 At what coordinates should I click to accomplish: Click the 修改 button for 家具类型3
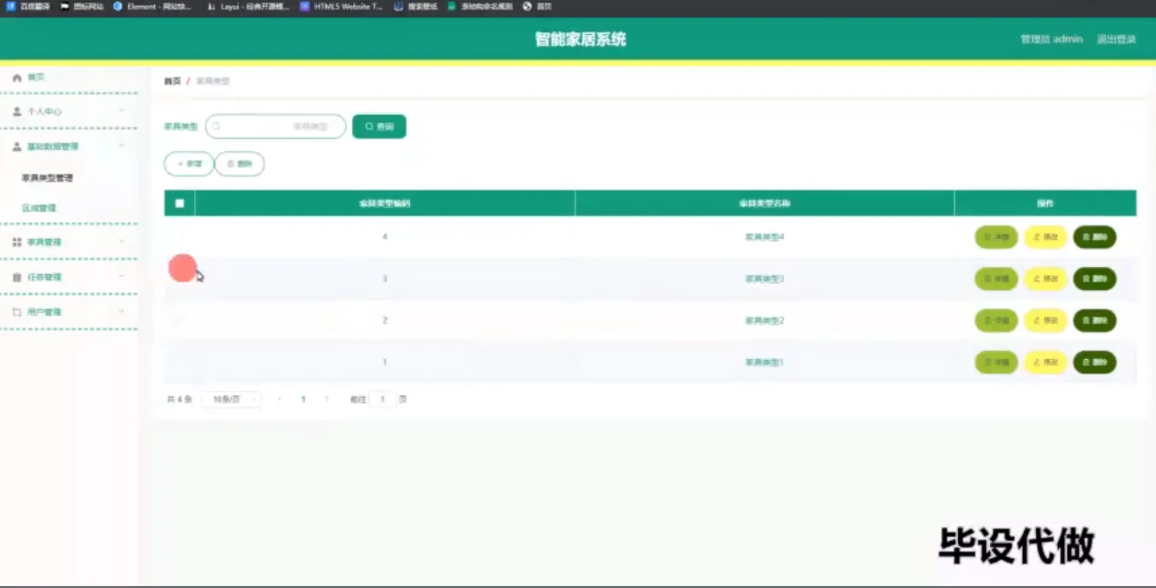[x=1045, y=279]
